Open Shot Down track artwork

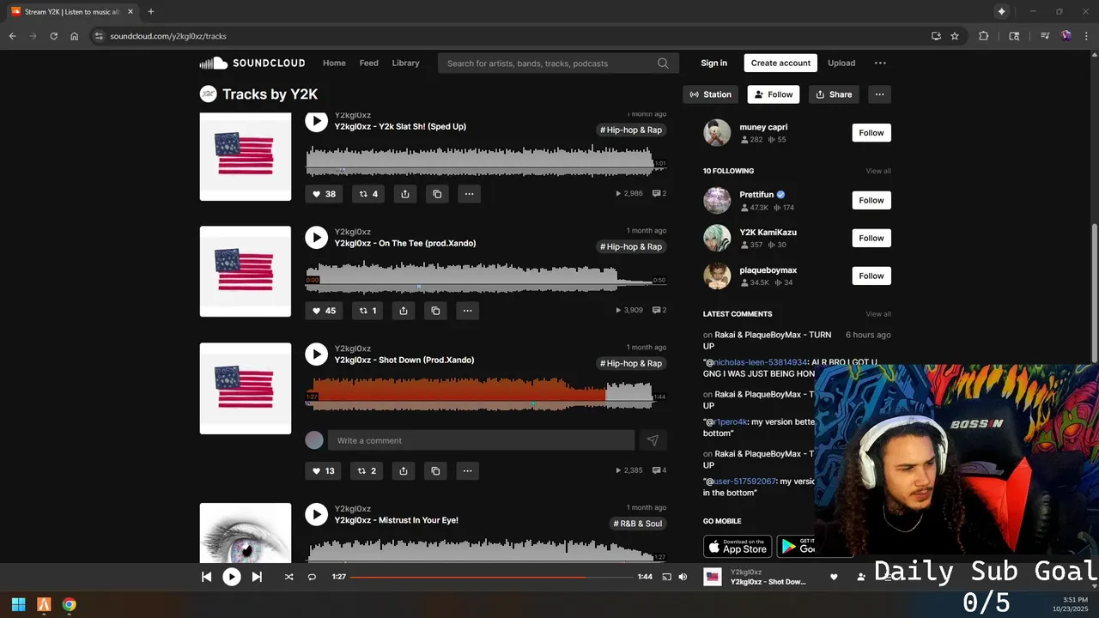[x=246, y=389]
